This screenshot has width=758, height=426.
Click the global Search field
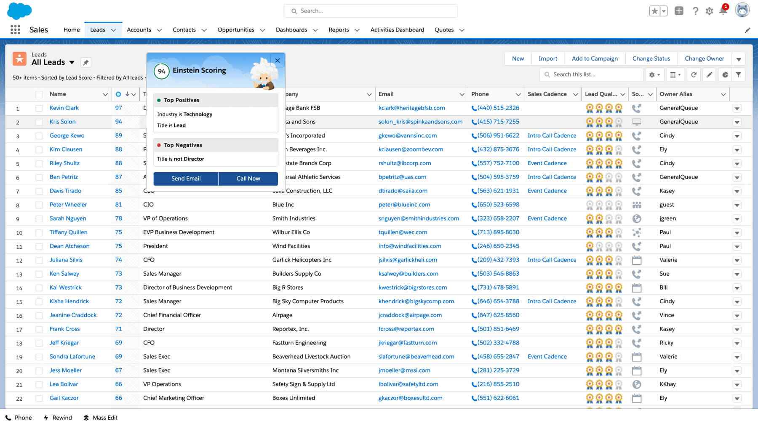(371, 11)
